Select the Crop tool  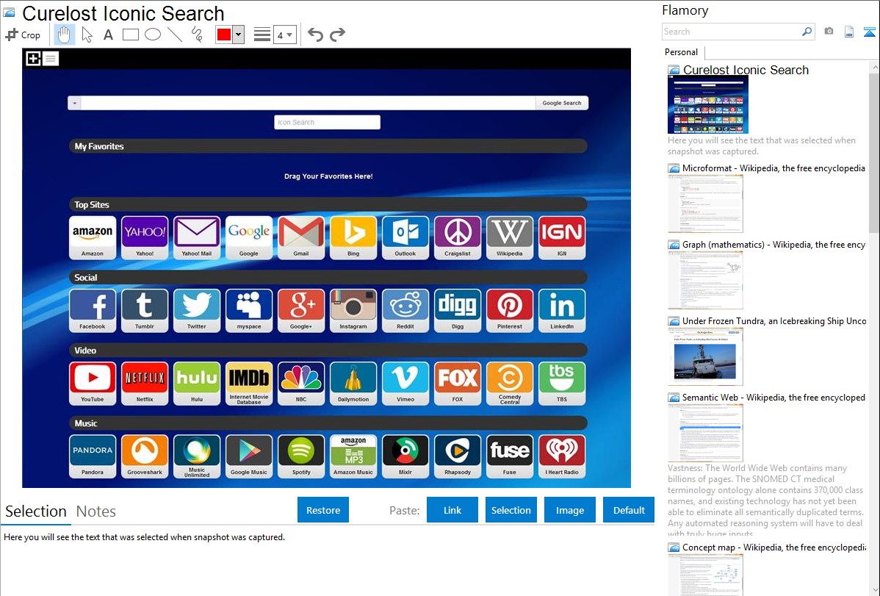pos(23,35)
